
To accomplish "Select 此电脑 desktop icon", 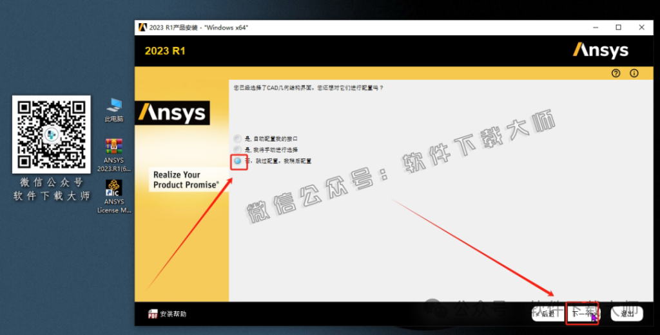I will point(114,110).
